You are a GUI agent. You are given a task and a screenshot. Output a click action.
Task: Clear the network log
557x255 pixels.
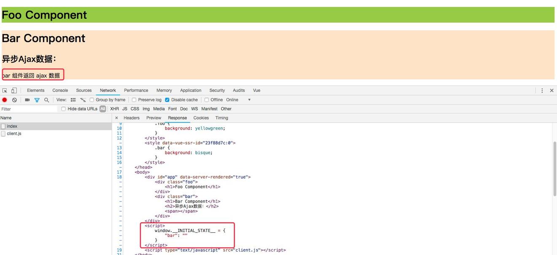point(14,100)
